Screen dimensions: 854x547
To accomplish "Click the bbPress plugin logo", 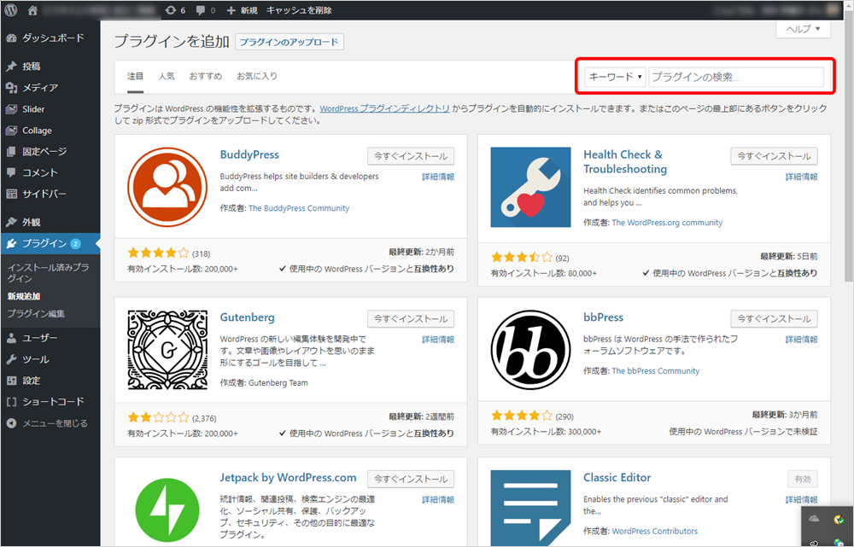I will pyautogui.click(x=530, y=349).
